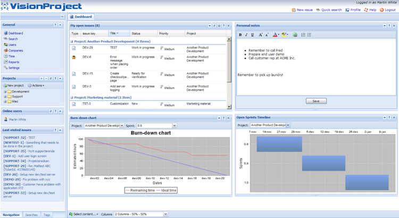Open the Actions menu in Projects panel
Screen dimensions: 399x218
pyautogui.click(x=36, y=85)
